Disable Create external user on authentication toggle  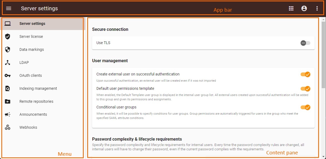click(305, 74)
